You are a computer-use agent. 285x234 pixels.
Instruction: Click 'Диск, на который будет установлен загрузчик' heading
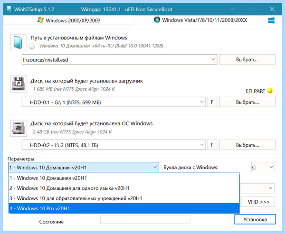tap(86, 81)
